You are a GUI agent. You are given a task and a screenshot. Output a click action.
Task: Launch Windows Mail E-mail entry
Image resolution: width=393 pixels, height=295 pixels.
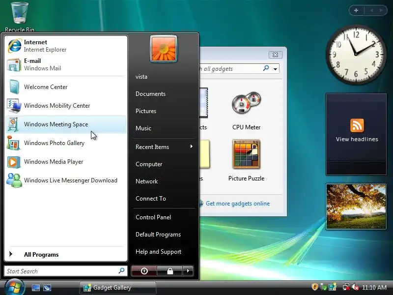66,64
